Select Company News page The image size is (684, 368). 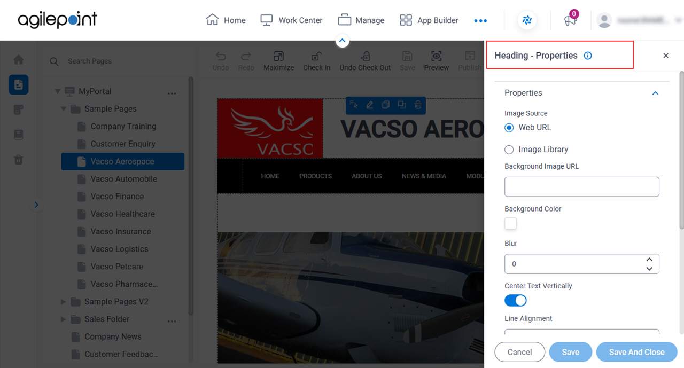[x=113, y=337]
